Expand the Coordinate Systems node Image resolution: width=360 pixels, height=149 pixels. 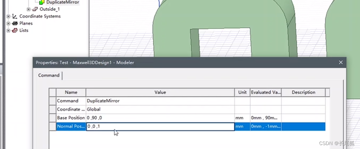point(9,16)
